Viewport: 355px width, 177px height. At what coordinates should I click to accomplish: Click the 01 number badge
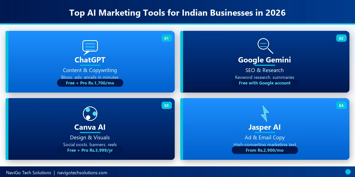[167, 38]
